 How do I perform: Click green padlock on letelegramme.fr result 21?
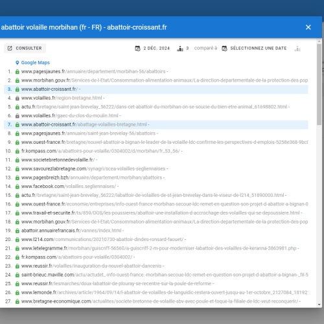pyautogui.click(x=17, y=249)
